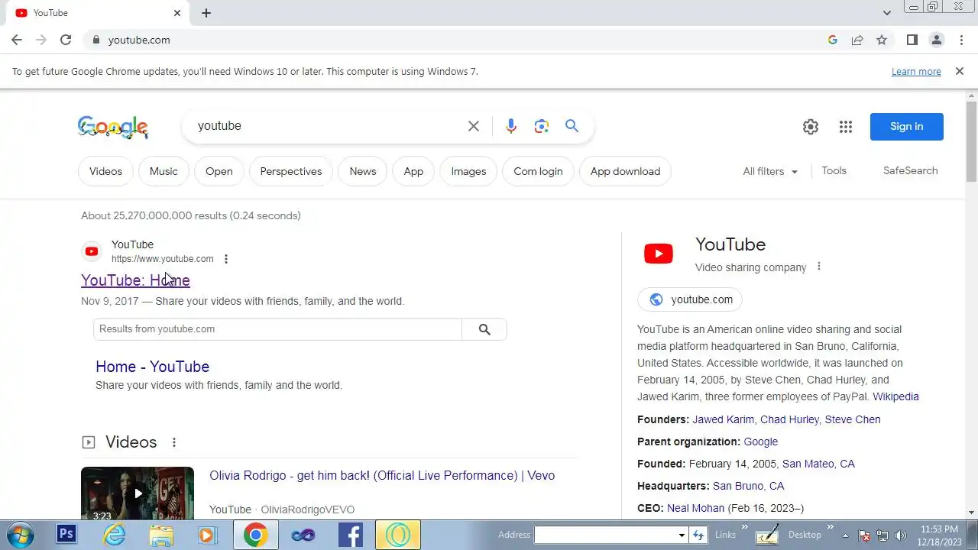The width and height of the screenshot is (978, 550).
Task: Click the tab search chevron in the title bar
Action: [x=887, y=13]
